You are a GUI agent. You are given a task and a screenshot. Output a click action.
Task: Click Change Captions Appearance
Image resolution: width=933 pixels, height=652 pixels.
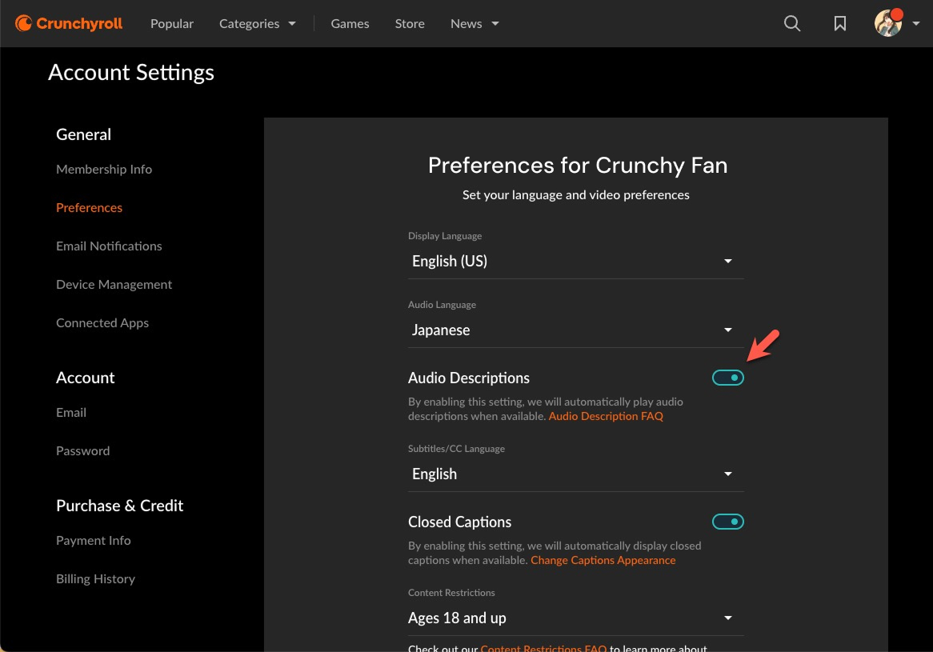pos(603,560)
